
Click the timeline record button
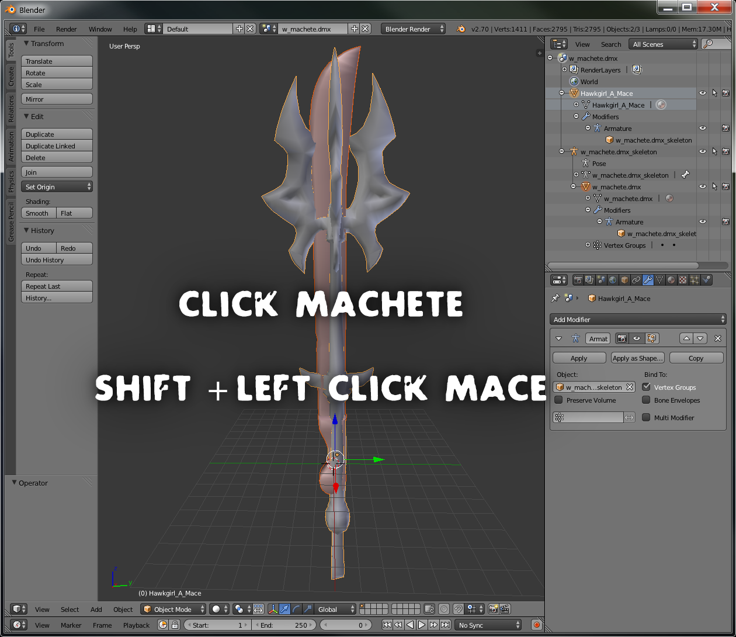click(x=536, y=625)
